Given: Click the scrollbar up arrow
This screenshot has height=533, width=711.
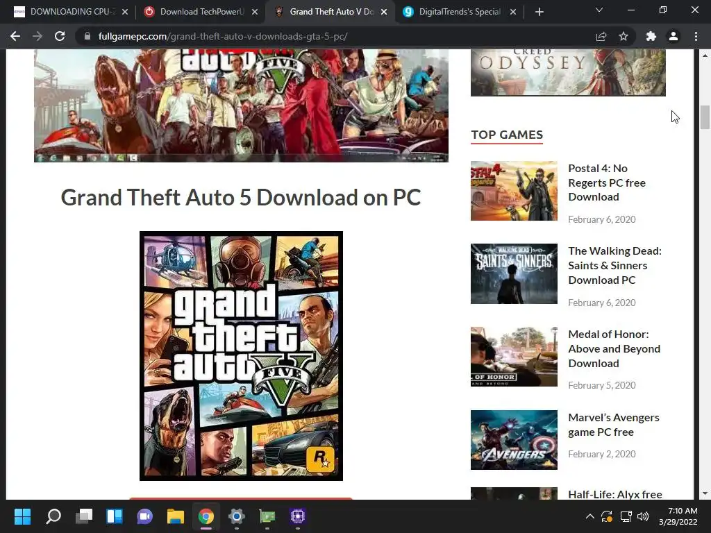Looking at the screenshot, I should click(705, 56).
